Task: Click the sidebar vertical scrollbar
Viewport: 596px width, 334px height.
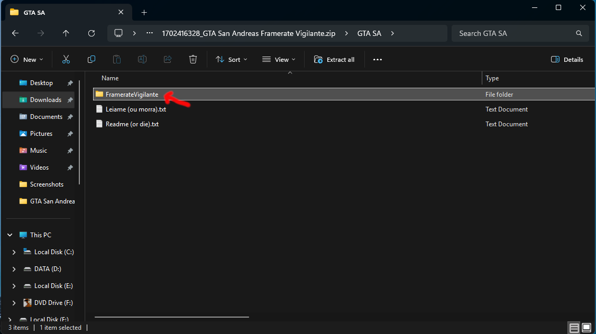Action: point(79,132)
